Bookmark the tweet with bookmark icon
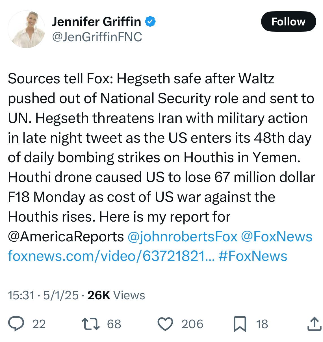323x342 pixels. point(240,324)
